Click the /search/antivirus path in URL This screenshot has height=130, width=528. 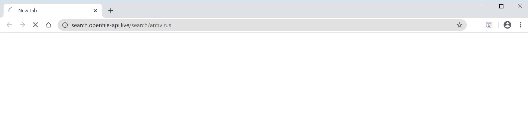click(150, 25)
